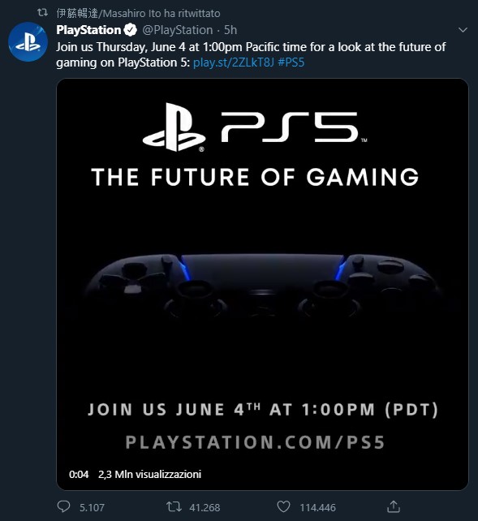Open the @PlayStation handle
The image size is (478, 521).
pyautogui.click(x=178, y=30)
